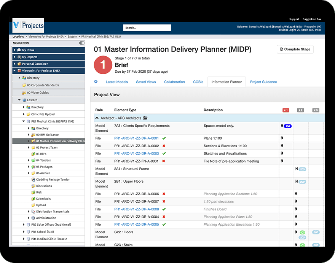This screenshot has width=335, height=263.
Task: Click the 300 badge in G22 Floors row
Action: point(316,232)
